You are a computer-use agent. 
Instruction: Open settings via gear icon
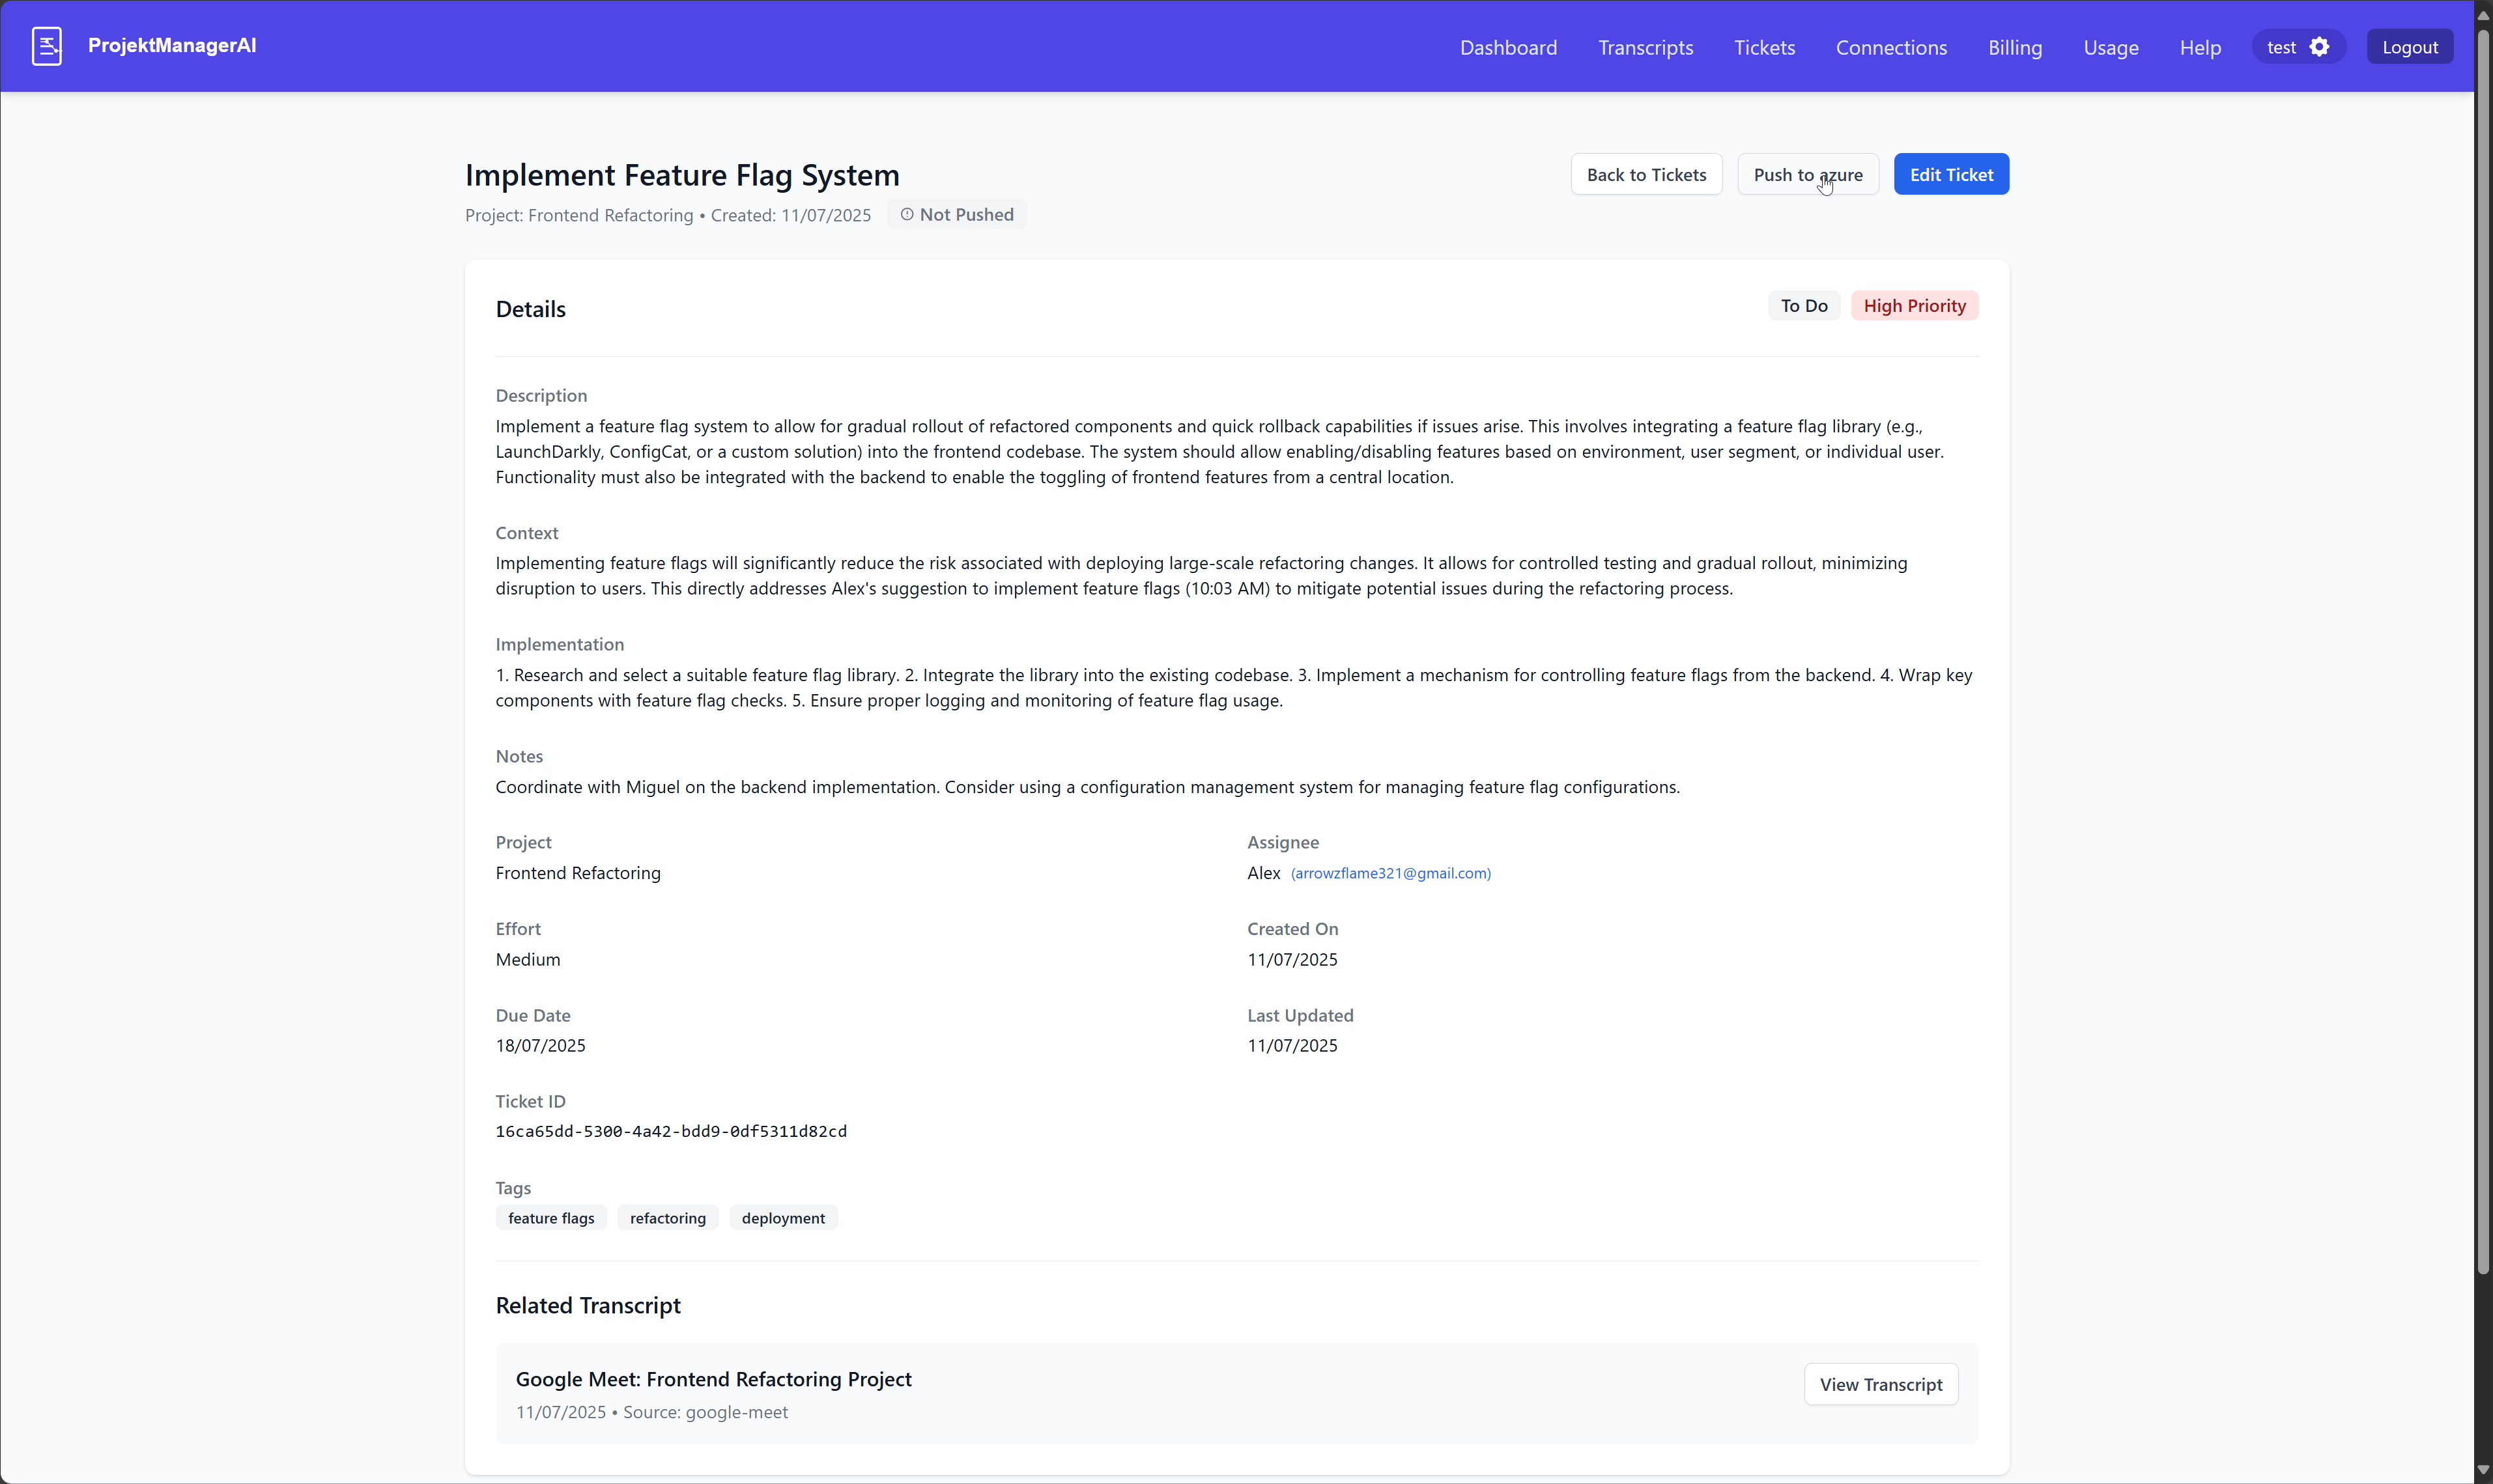tap(2320, 47)
